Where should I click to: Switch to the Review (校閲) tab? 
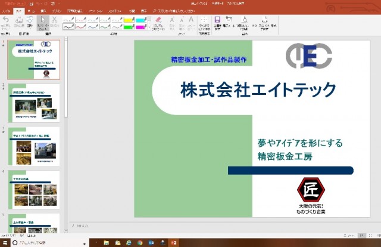tap(132, 11)
